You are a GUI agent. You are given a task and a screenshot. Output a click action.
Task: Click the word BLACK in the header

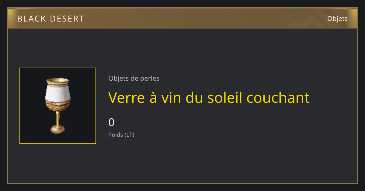click(32, 19)
